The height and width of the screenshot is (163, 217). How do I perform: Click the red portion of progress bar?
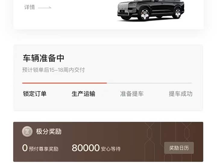tap(64, 83)
